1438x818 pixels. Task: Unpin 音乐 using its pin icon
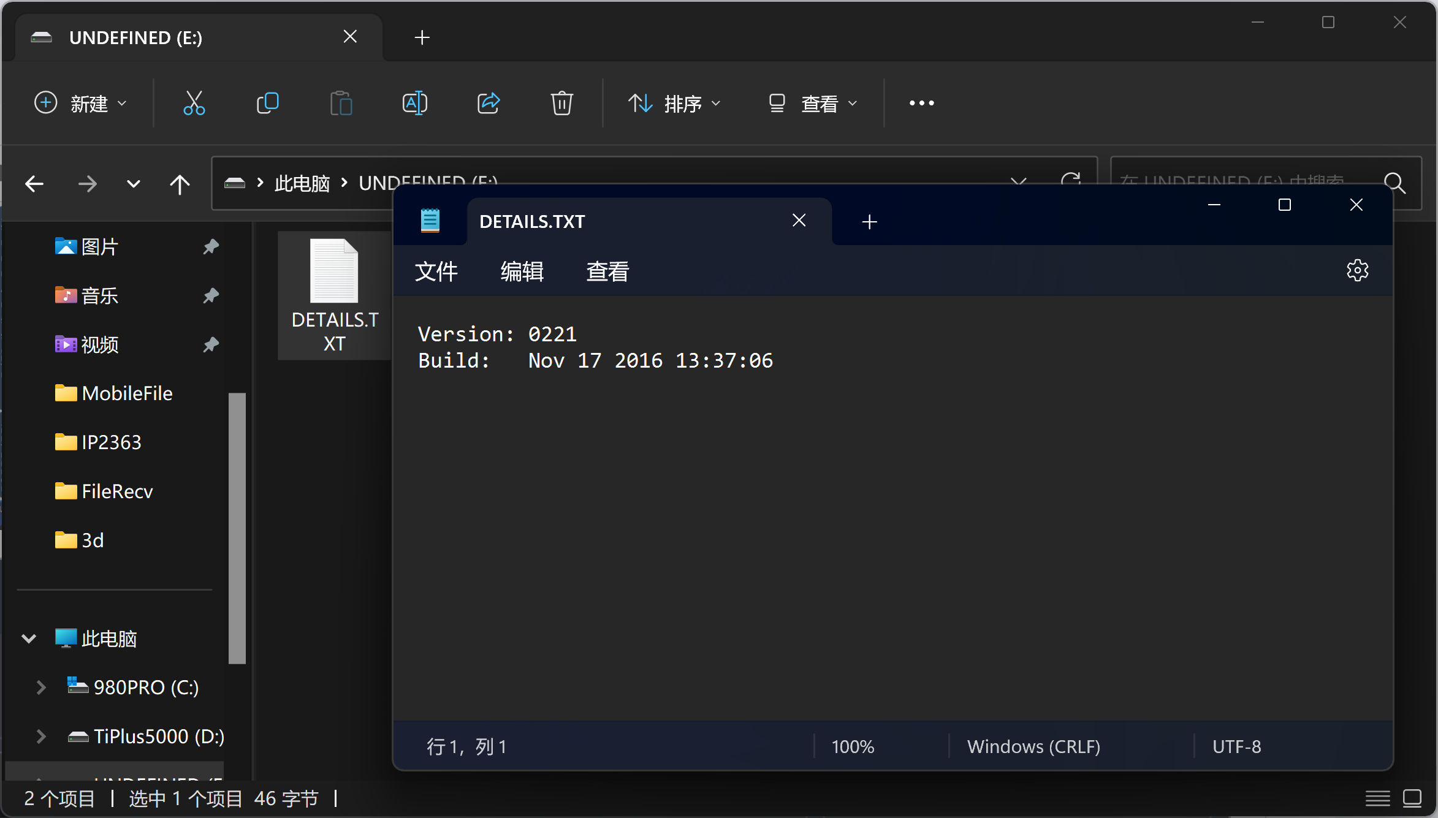coord(211,295)
